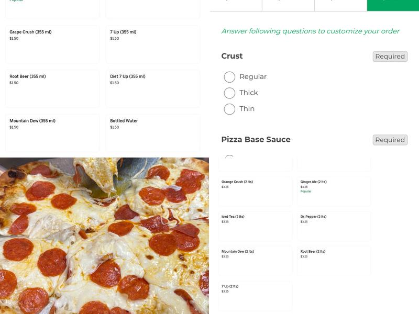Click the pepperoni pizza photo
The width and height of the screenshot is (419, 314).
tap(105, 235)
